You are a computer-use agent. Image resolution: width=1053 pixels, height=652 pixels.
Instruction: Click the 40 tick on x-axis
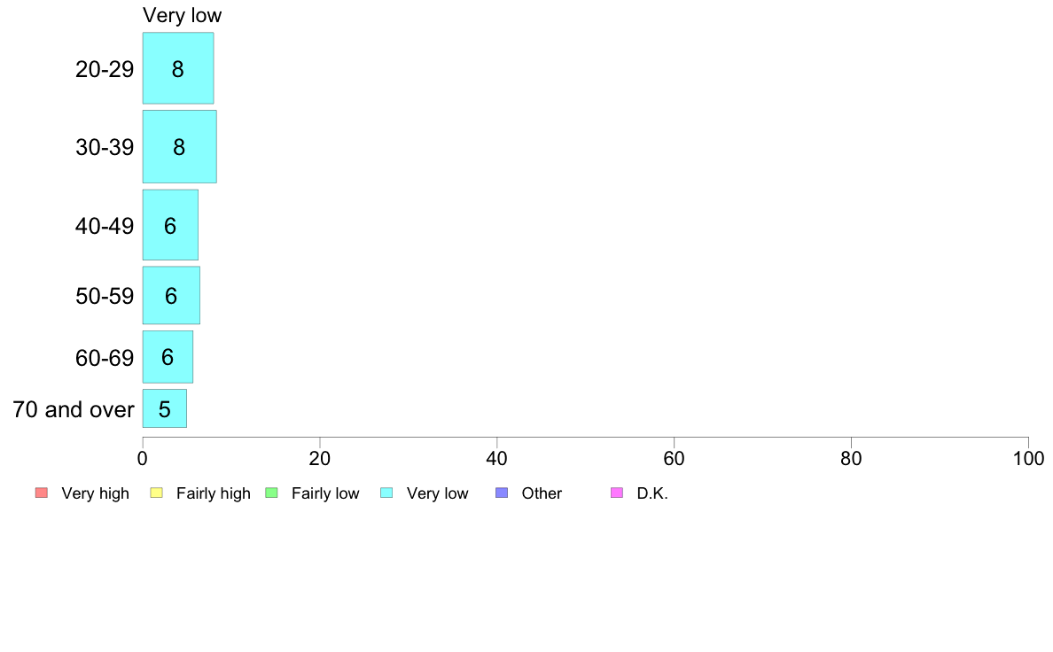pyautogui.click(x=497, y=459)
